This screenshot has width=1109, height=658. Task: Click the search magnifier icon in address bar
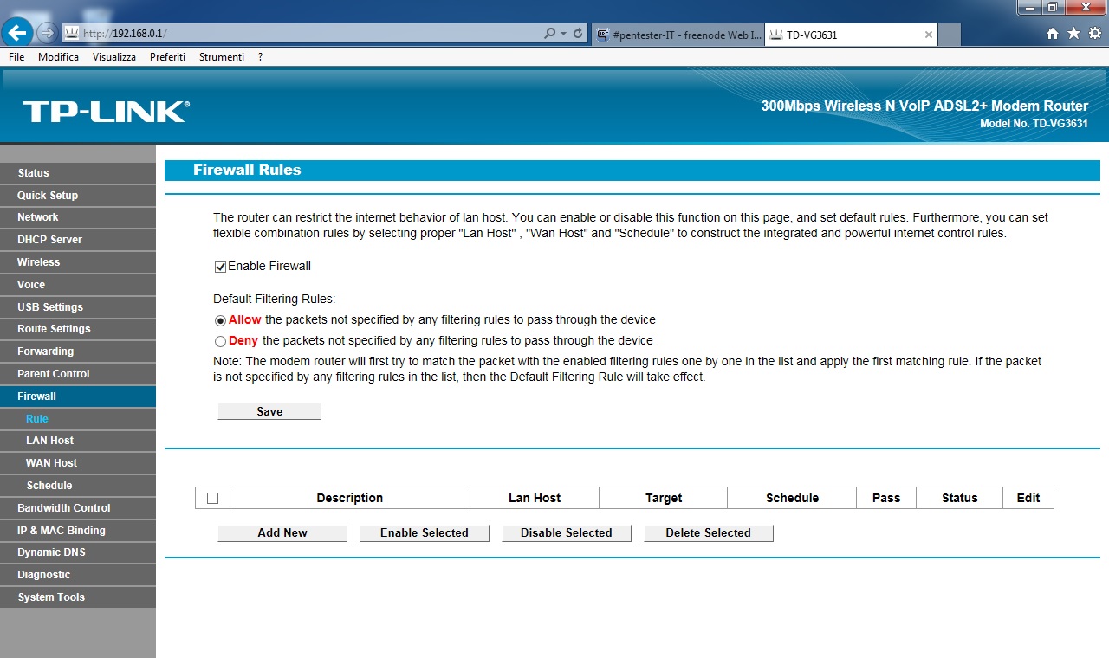coord(549,34)
